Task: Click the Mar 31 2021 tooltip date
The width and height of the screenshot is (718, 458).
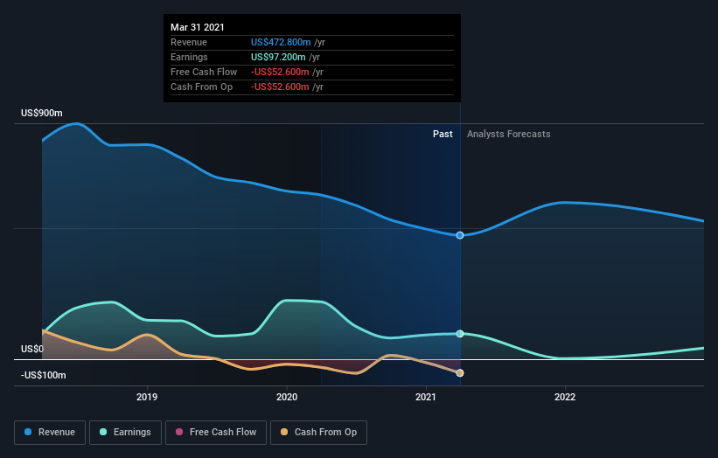Action: pos(198,27)
